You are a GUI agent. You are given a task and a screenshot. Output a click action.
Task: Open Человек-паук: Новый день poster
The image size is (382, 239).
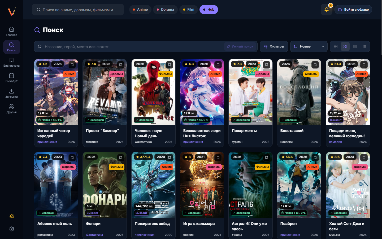(153, 92)
